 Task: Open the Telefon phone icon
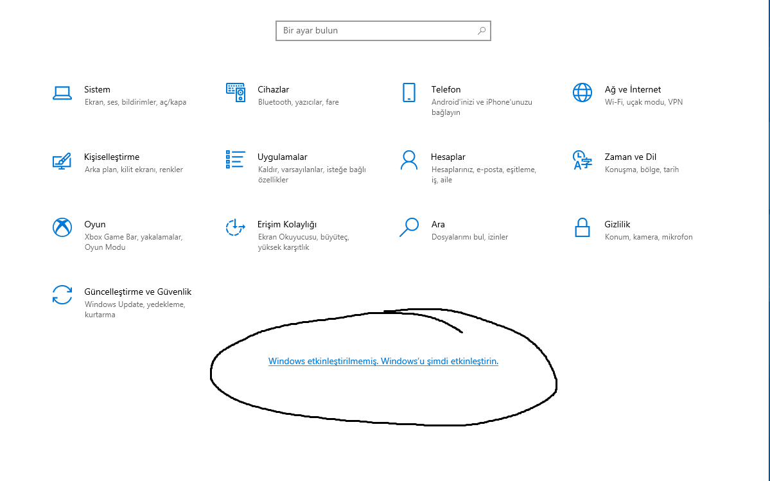(408, 92)
